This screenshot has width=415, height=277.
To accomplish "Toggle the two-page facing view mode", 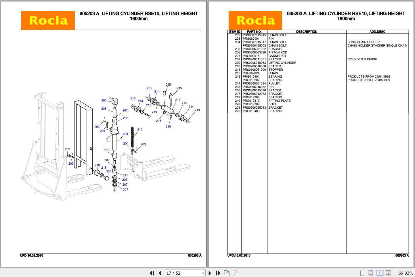I will [380, 273].
